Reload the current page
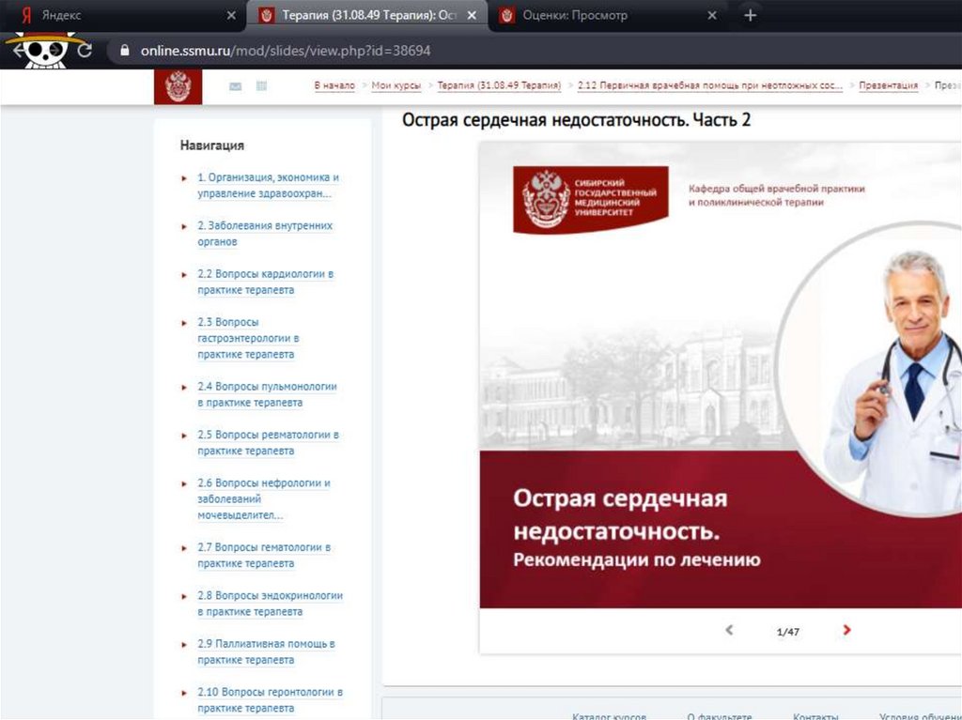This screenshot has height=720, width=962. tap(85, 51)
